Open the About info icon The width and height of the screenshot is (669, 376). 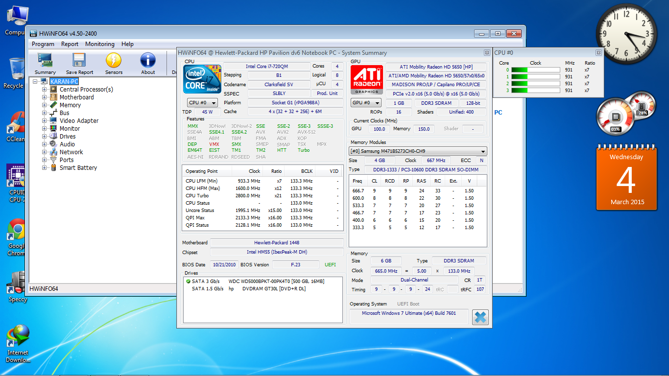148,64
